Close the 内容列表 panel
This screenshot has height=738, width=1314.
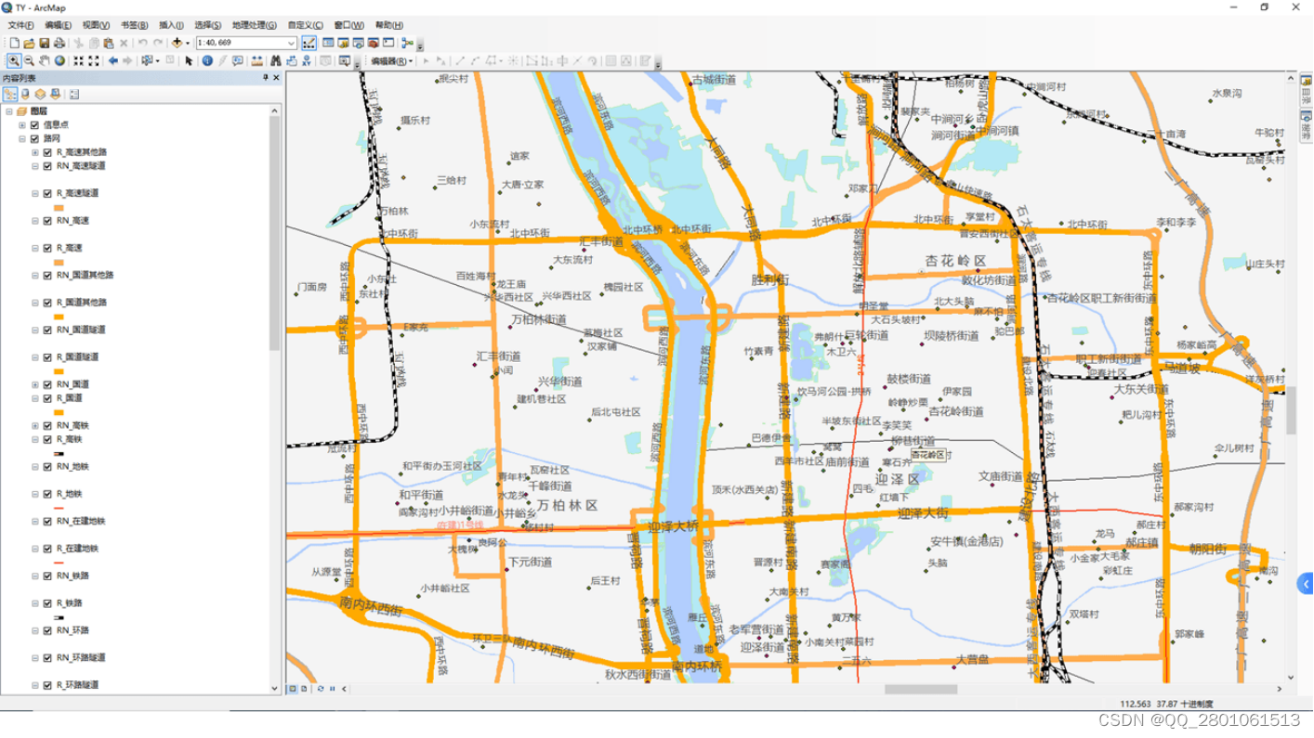coord(277,79)
